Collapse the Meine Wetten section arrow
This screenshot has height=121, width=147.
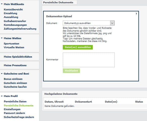tap(2, 38)
